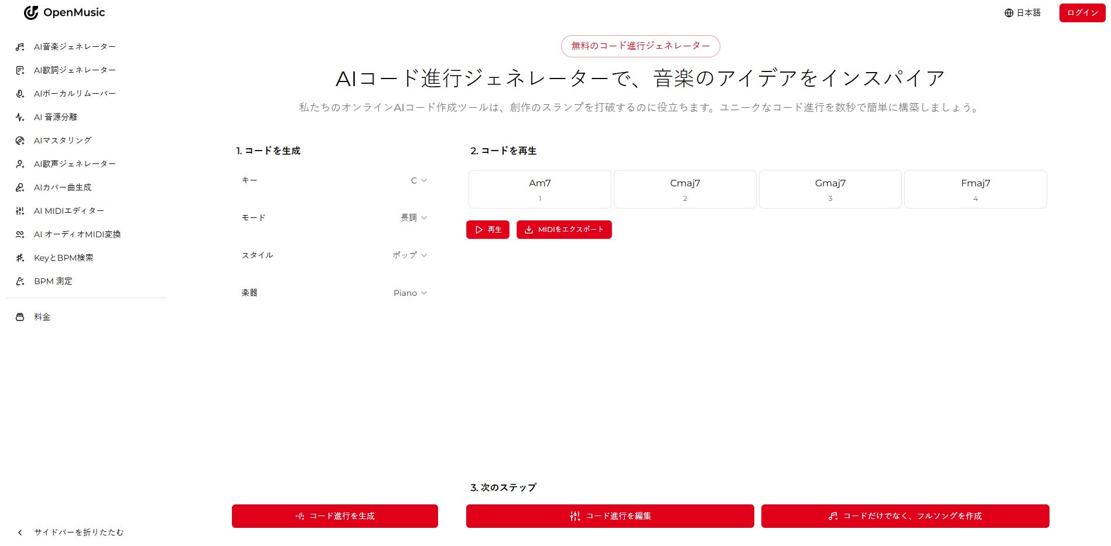Click the AI歌声ジェネレーター person icon
Viewport: 1111px width, 546px height.
20,164
